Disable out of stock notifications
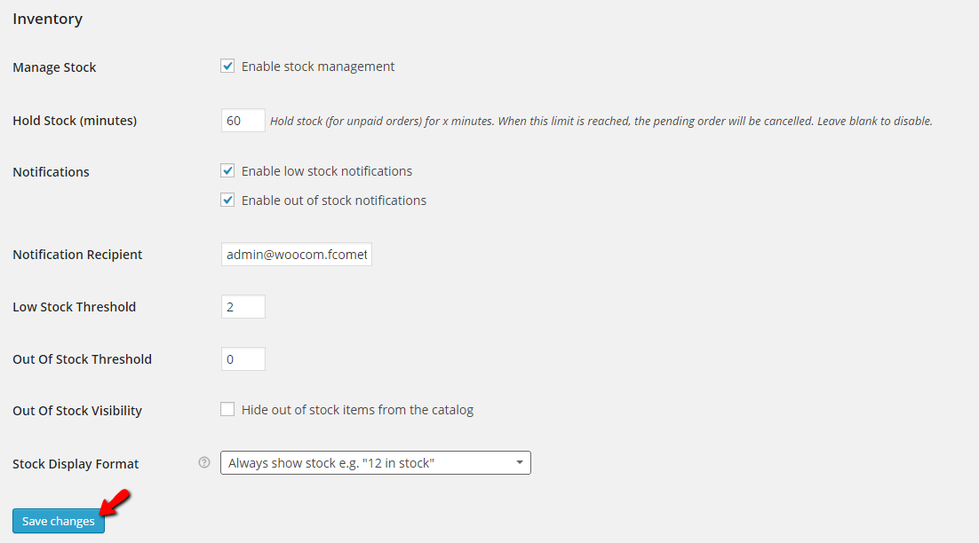The width and height of the screenshot is (979, 543). (x=227, y=199)
